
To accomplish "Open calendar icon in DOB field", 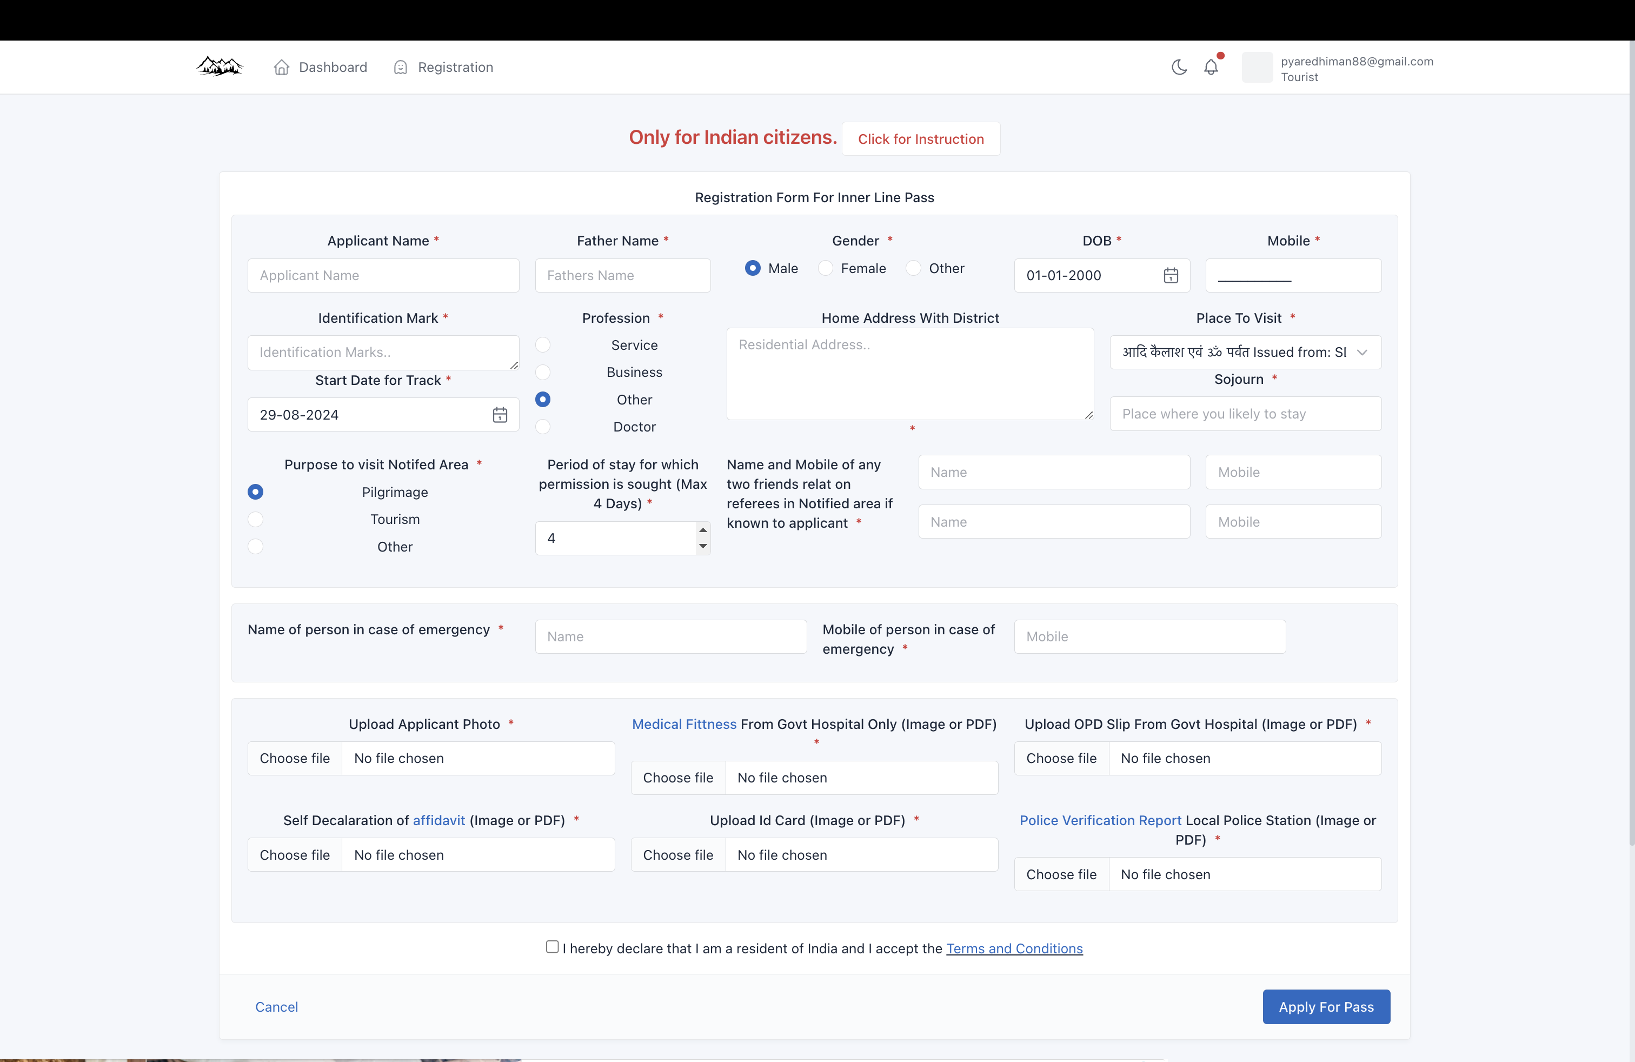I will [x=1171, y=275].
